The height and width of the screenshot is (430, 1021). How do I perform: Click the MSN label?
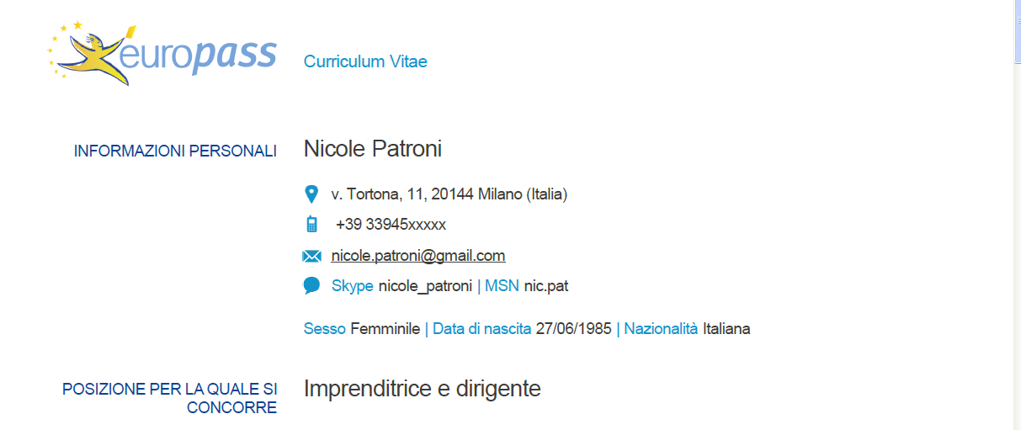(x=503, y=286)
